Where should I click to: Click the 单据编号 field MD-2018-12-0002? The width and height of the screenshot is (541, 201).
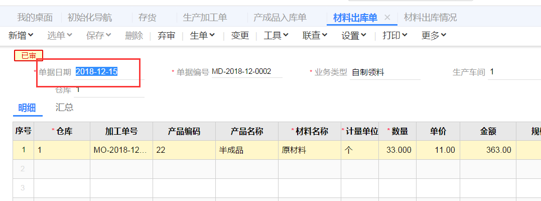pyautogui.click(x=246, y=72)
